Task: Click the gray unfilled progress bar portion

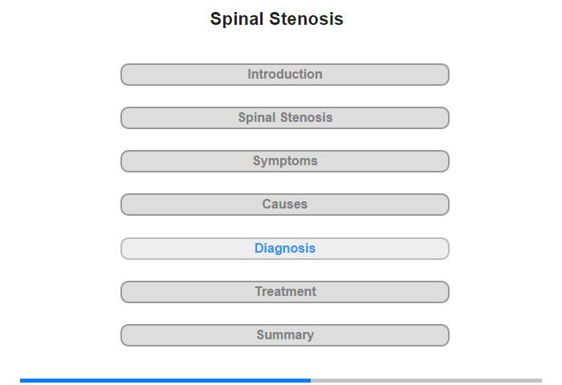Action: (x=426, y=380)
